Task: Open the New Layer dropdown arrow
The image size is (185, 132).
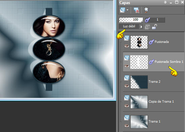Action: (127, 10)
